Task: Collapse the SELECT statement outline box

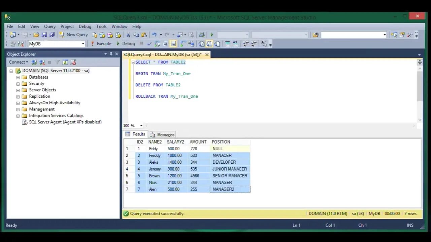Action: click(133, 62)
